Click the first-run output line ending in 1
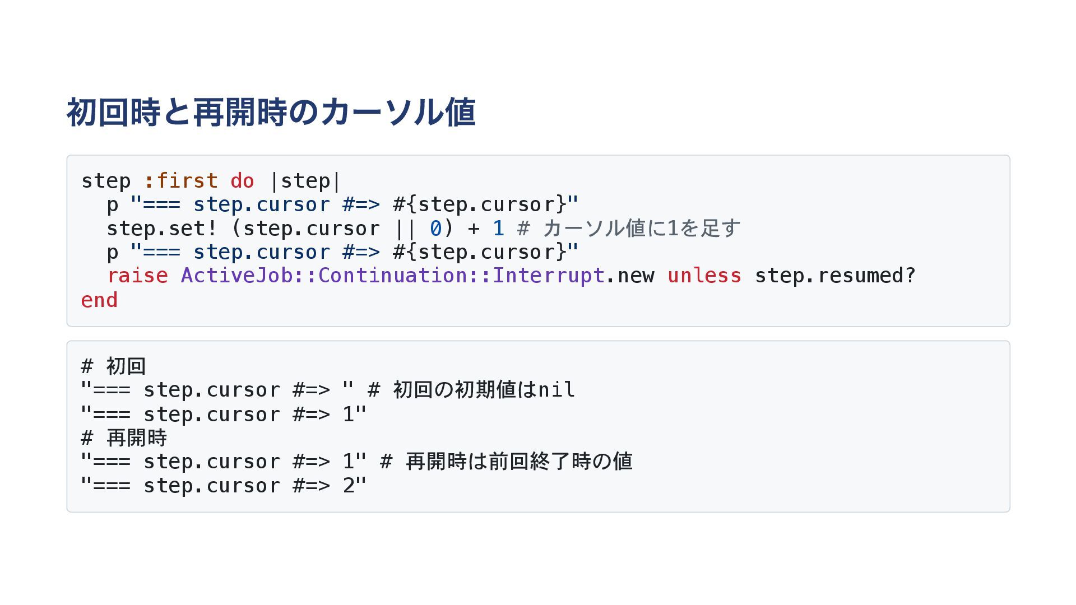The height and width of the screenshot is (605, 1076). 224,415
